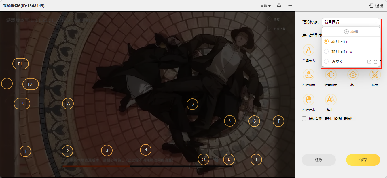Select the 4 key circle
This screenshot has height=178, width=387.
pyautogui.click(x=146, y=150)
